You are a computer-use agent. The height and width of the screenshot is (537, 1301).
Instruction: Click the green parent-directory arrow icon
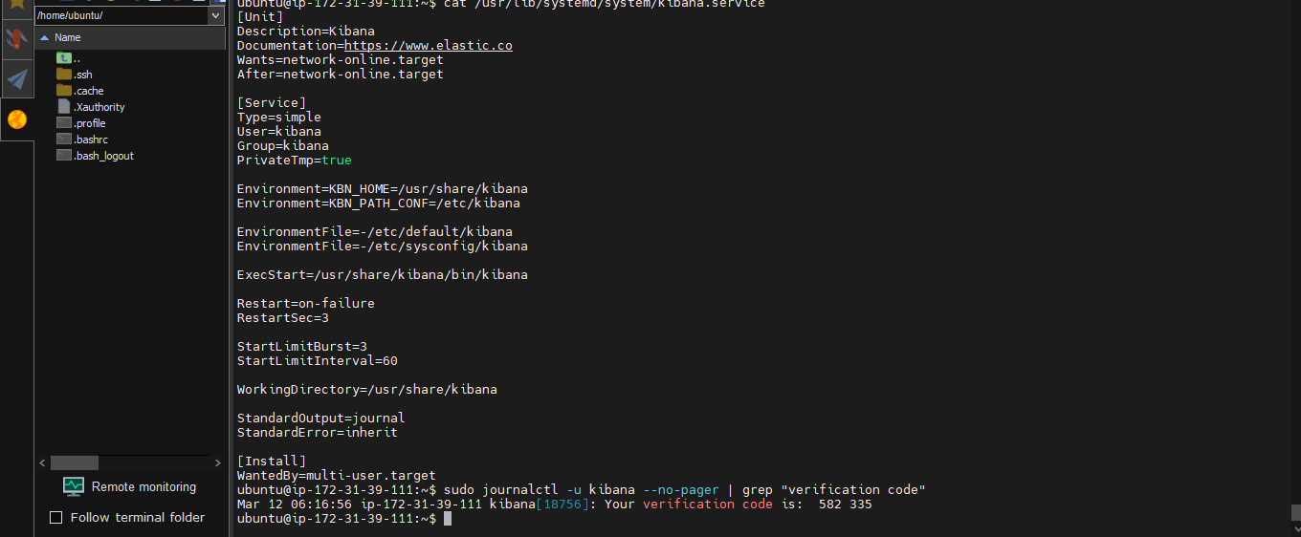(64, 58)
